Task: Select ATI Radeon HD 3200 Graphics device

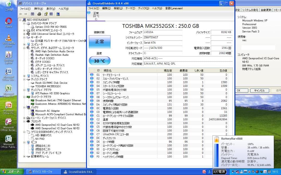Action: click(52, 93)
